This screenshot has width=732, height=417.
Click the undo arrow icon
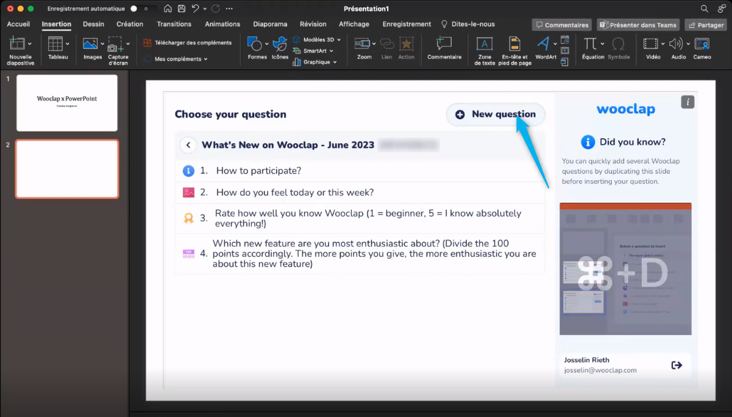click(x=195, y=9)
